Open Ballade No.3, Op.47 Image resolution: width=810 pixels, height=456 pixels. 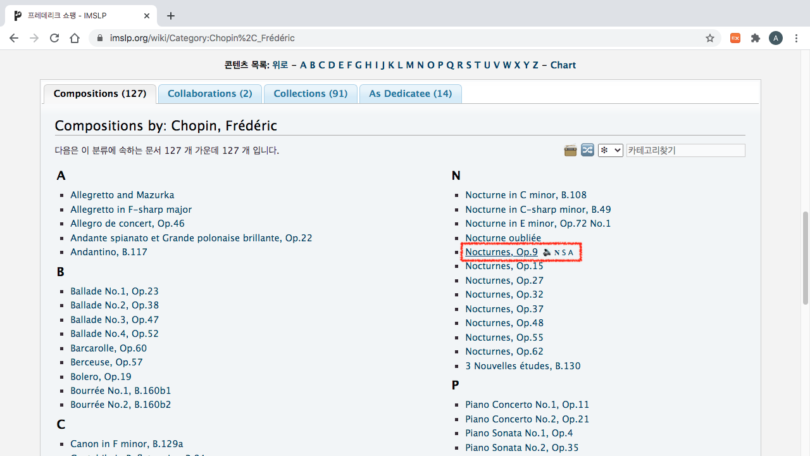[x=115, y=320]
